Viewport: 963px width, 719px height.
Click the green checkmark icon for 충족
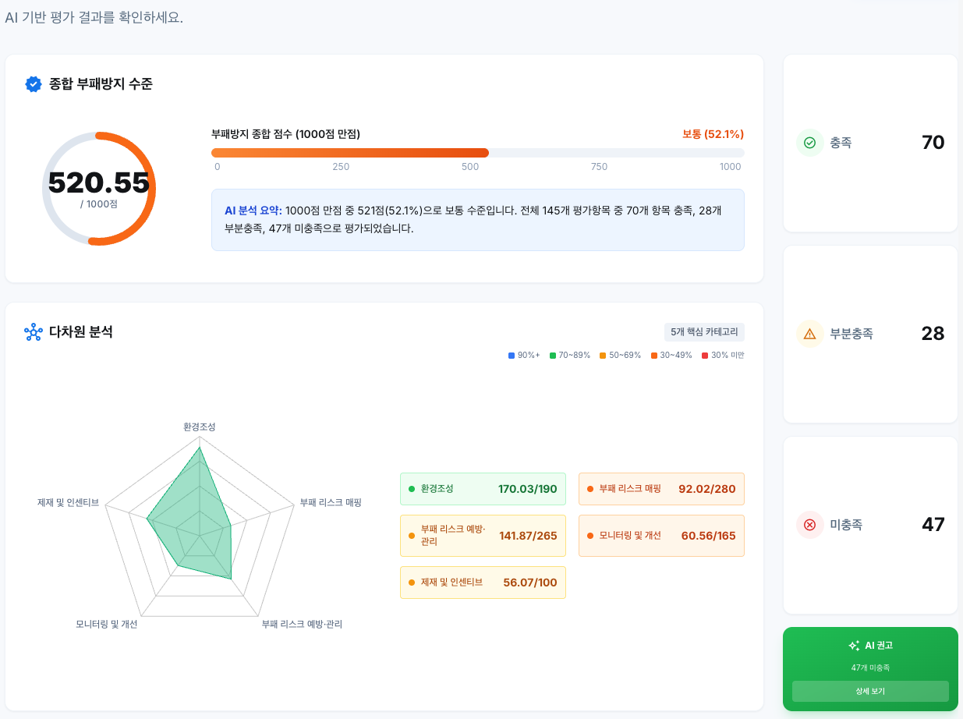coord(809,143)
